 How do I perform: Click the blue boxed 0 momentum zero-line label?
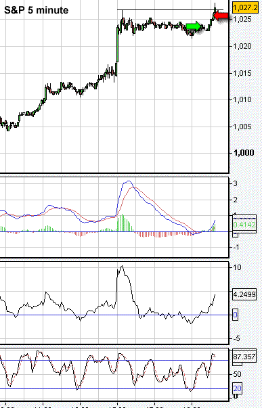235,315
